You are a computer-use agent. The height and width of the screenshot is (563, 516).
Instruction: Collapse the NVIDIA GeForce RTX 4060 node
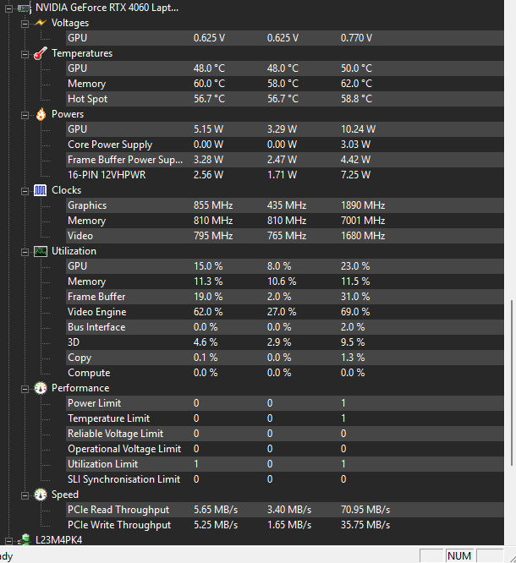(8, 8)
